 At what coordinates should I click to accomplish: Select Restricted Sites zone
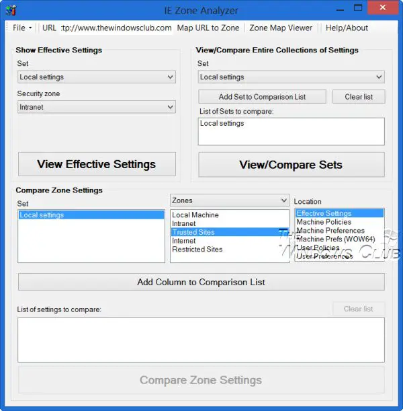pyautogui.click(x=230, y=250)
